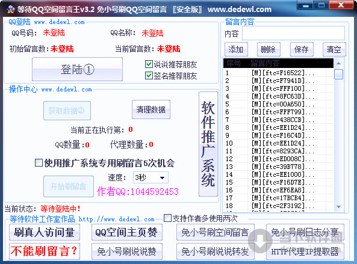This screenshot has height=264, width=357.
Task: Select row 12 [M][ftc=ED008C]
Action: click(278, 159)
